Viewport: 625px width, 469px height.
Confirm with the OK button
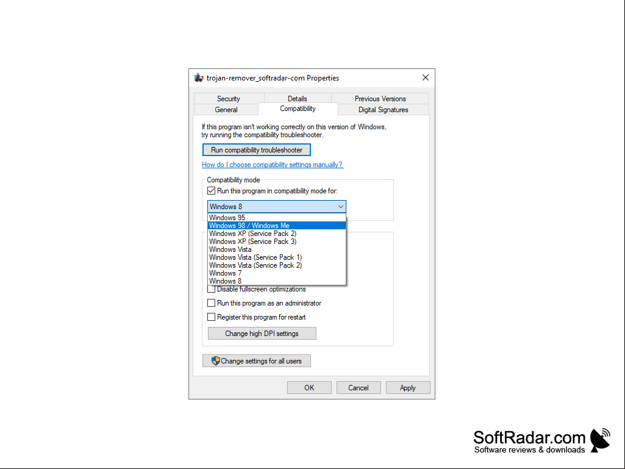pyautogui.click(x=309, y=388)
